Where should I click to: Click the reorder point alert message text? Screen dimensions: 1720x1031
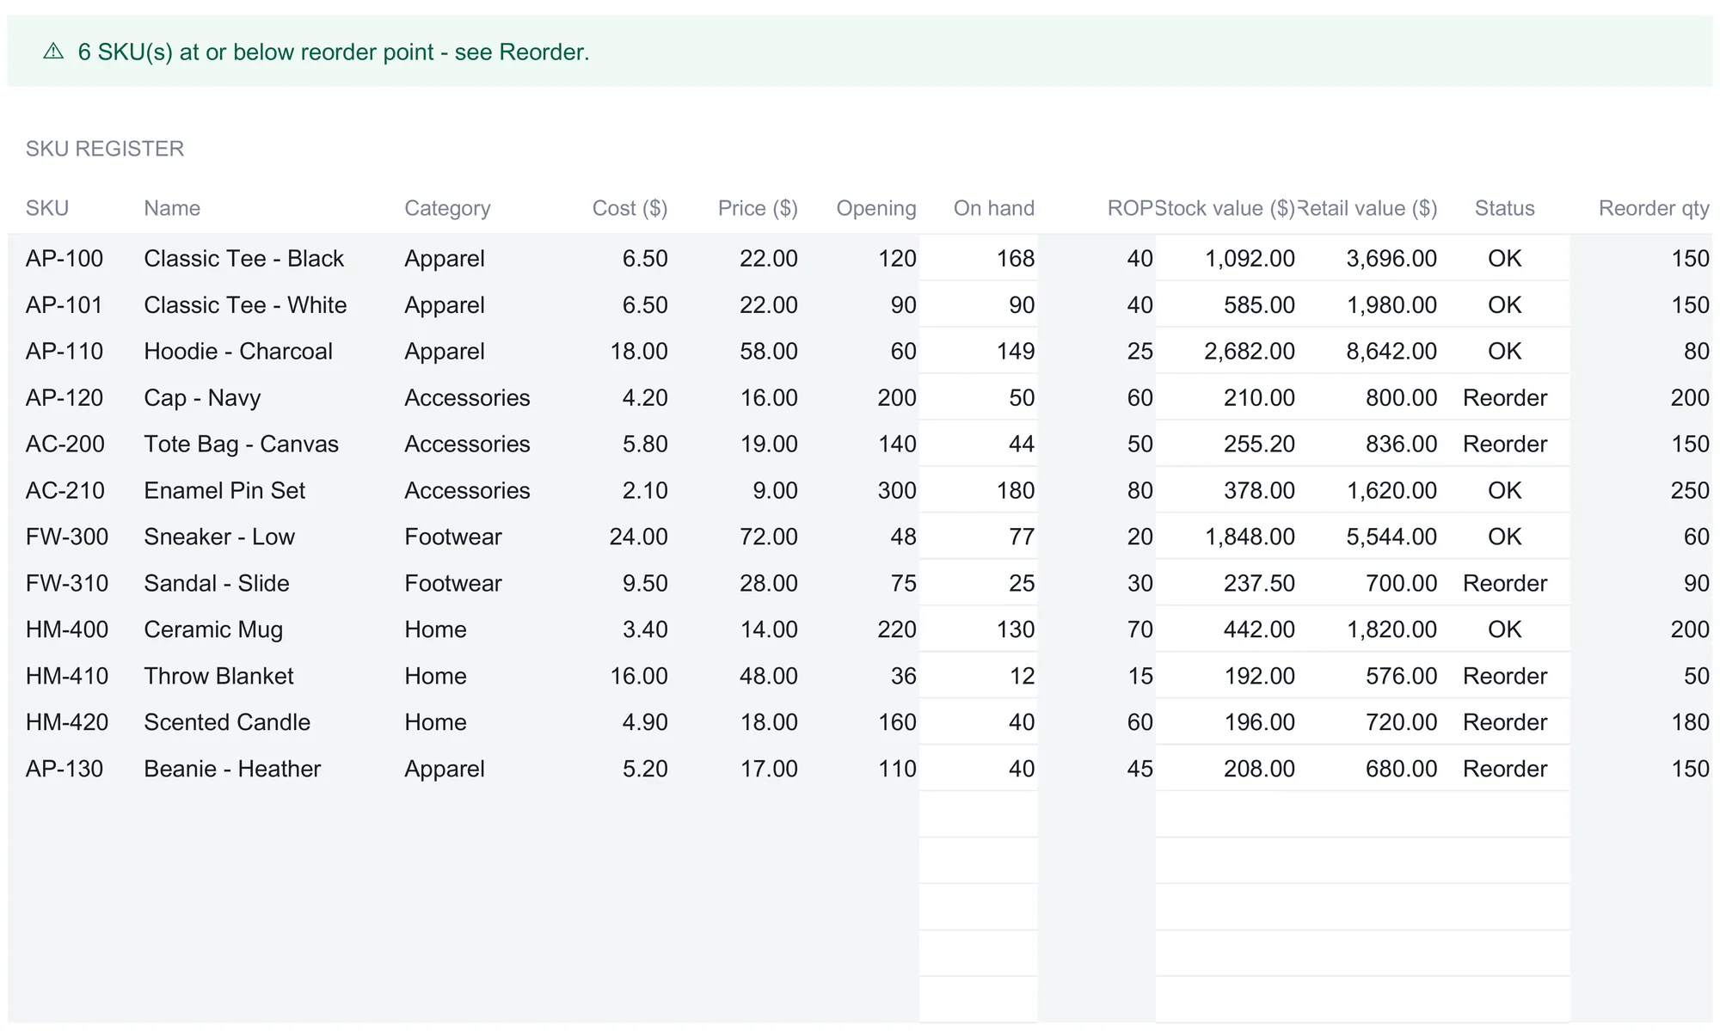pos(334,52)
